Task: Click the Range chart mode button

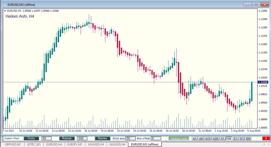Action: 67,139
